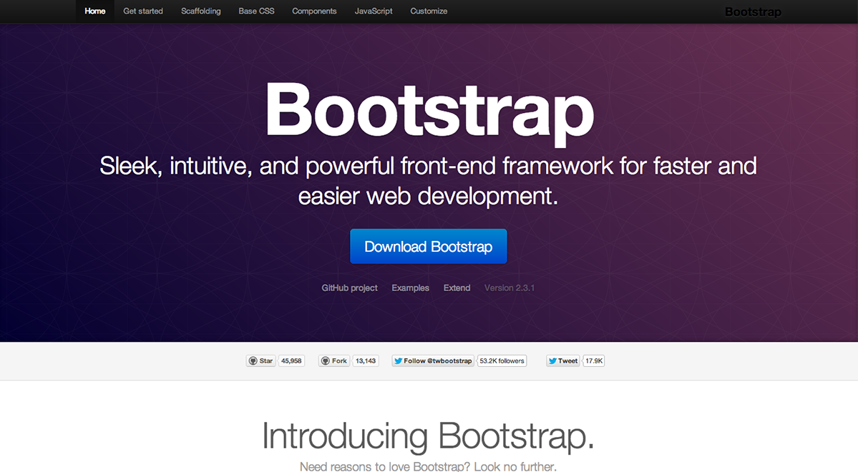Screen dimensions: 858x472
Task: Click the Twitter bird icon on Tweet
Action: pos(552,361)
